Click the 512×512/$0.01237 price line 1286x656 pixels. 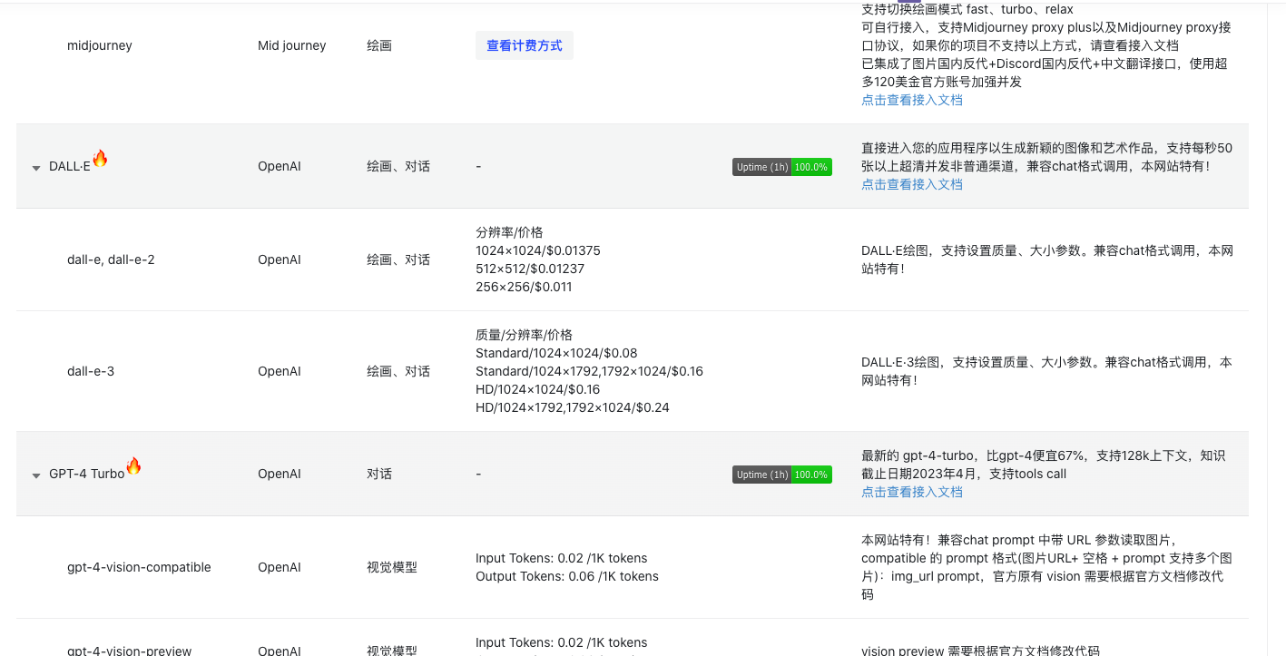point(530,269)
